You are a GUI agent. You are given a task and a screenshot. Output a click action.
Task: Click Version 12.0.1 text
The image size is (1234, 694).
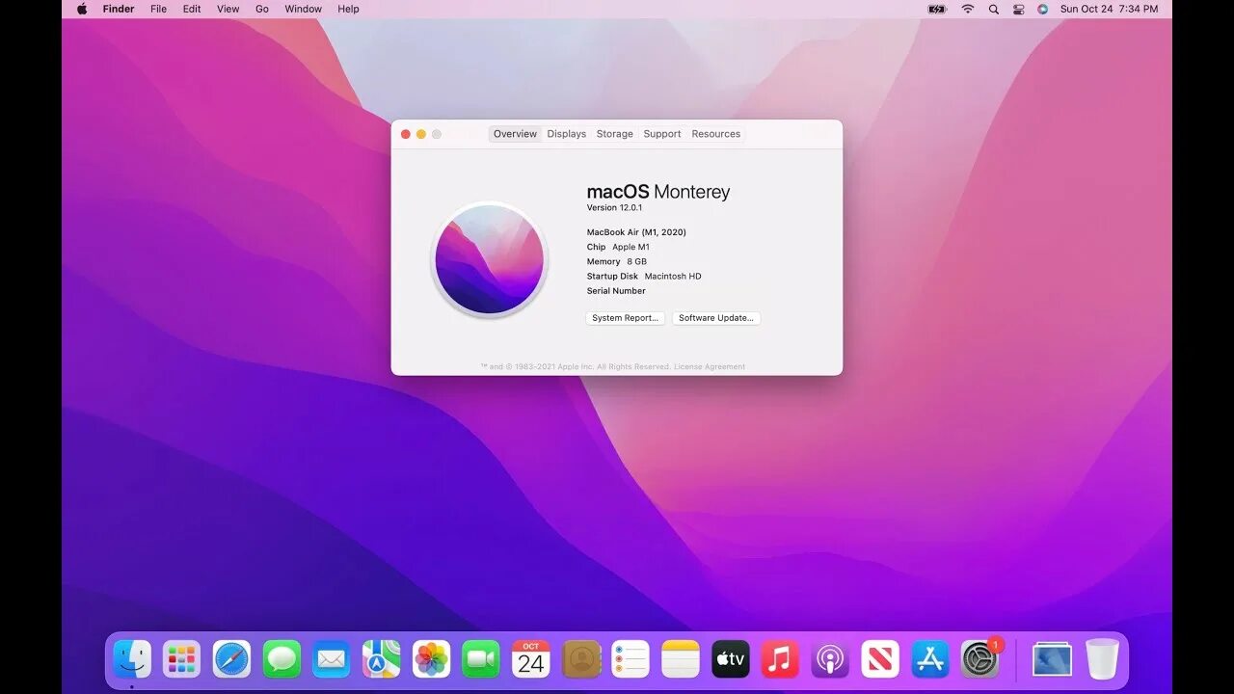[614, 208]
